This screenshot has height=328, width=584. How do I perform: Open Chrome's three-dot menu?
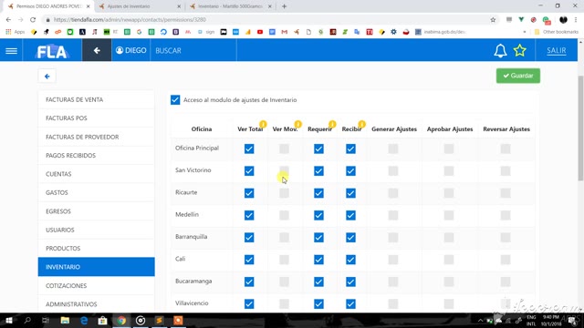click(x=576, y=20)
